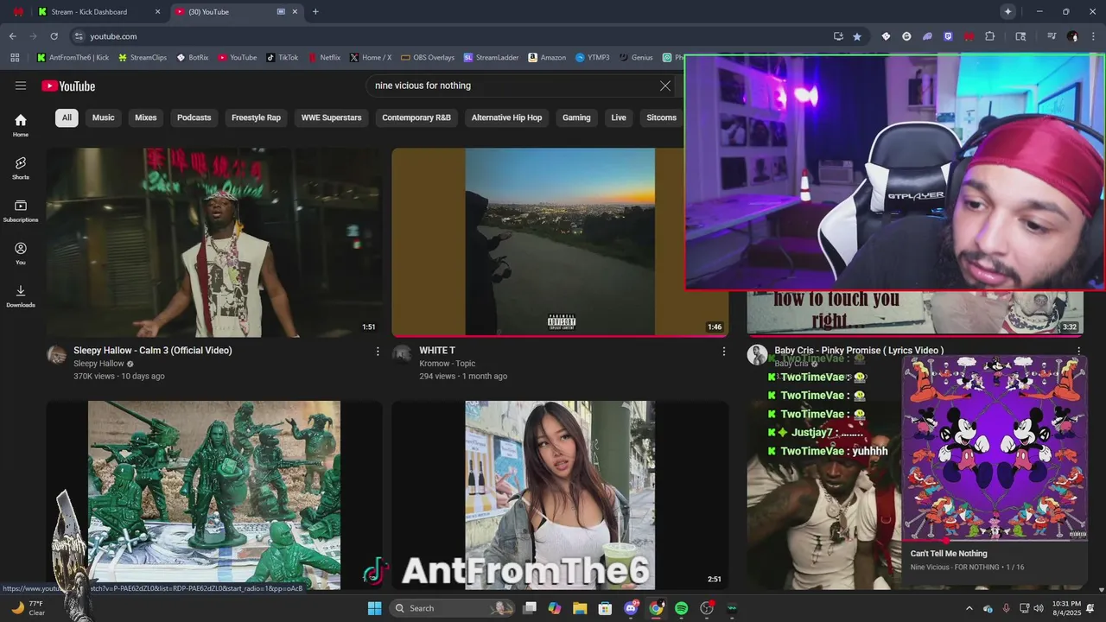Open the YTMP3 bookmark
This screenshot has width=1106, height=622.
592,58
